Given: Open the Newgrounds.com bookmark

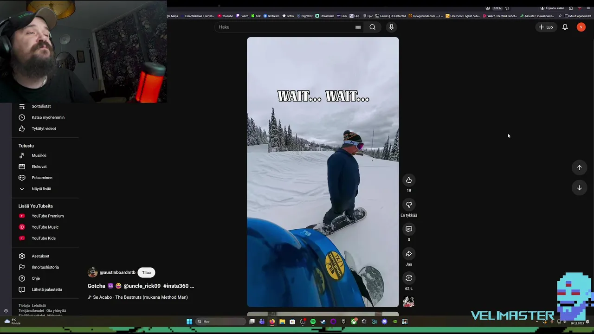Looking at the screenshot, I should [x=426, y=16].
